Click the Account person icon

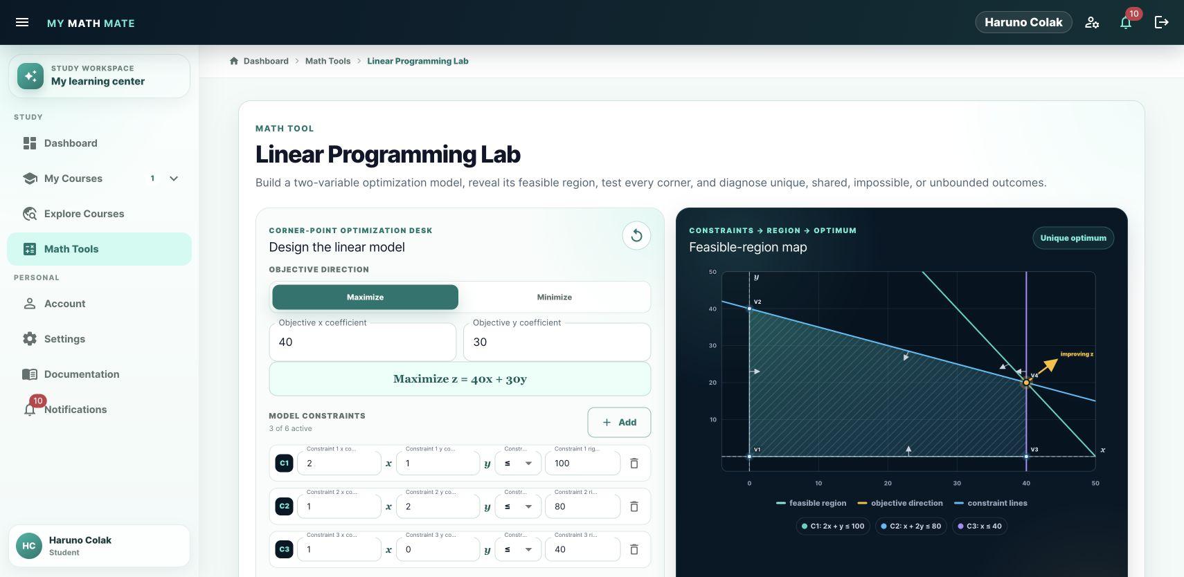[30, 304]
